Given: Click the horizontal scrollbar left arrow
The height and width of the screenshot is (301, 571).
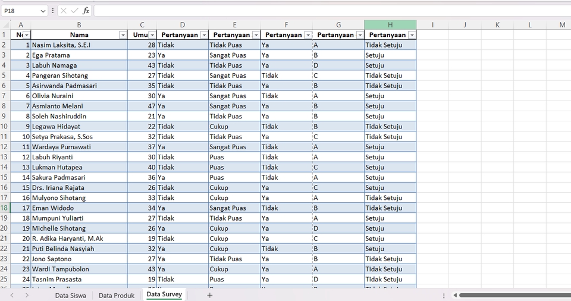Looking at the screenshot, I should pyautogui.click(x=455, y=295).
